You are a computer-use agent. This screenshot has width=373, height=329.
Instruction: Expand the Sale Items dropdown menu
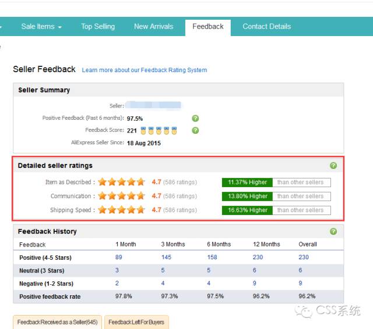[41, 27]
